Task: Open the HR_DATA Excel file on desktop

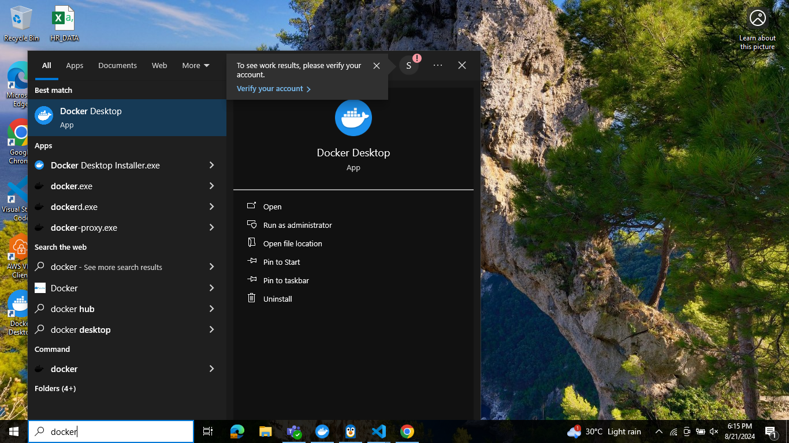Action: [64, 24]
